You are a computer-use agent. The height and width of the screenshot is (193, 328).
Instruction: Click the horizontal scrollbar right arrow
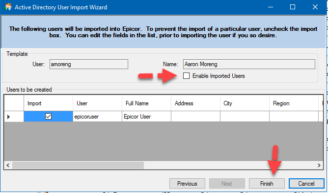(x=319, y=165)
